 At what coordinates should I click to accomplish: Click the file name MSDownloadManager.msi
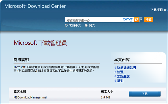(x=30, y=97)
